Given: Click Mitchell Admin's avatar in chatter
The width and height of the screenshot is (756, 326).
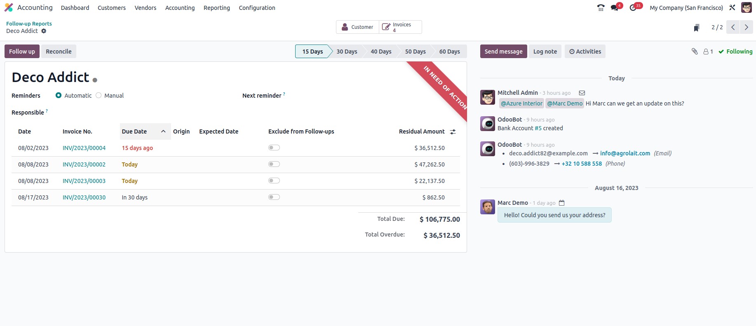Looking at the screenshot, I should pos(488,98).
